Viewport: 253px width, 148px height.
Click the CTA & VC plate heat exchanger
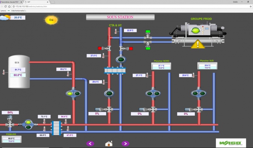tap(115, 71)
